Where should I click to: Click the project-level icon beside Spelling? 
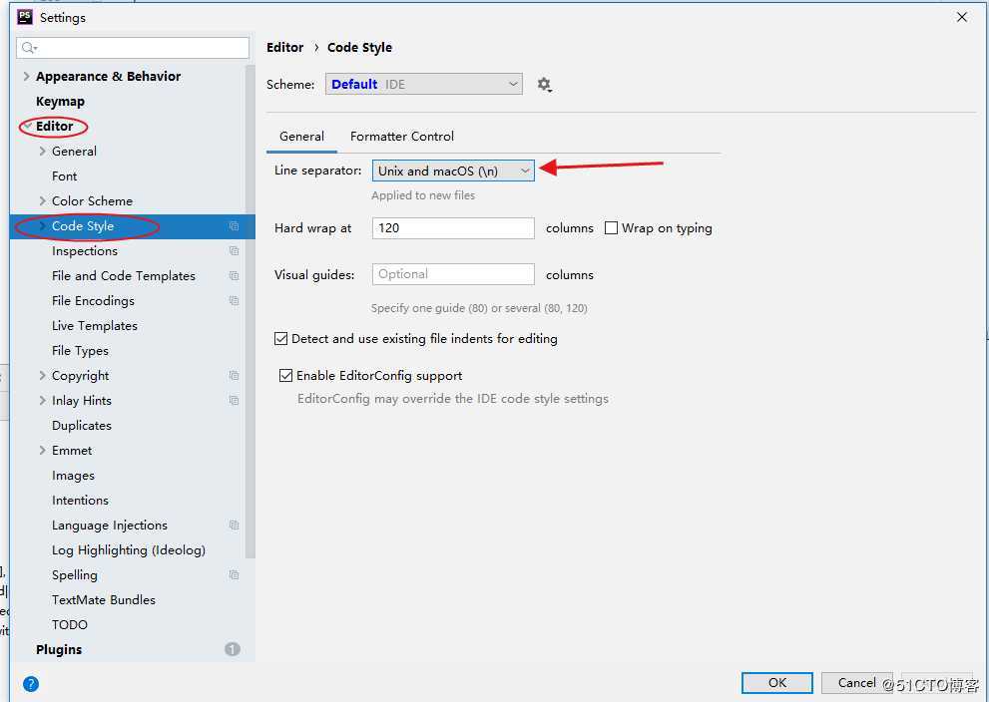pos(234,574)
